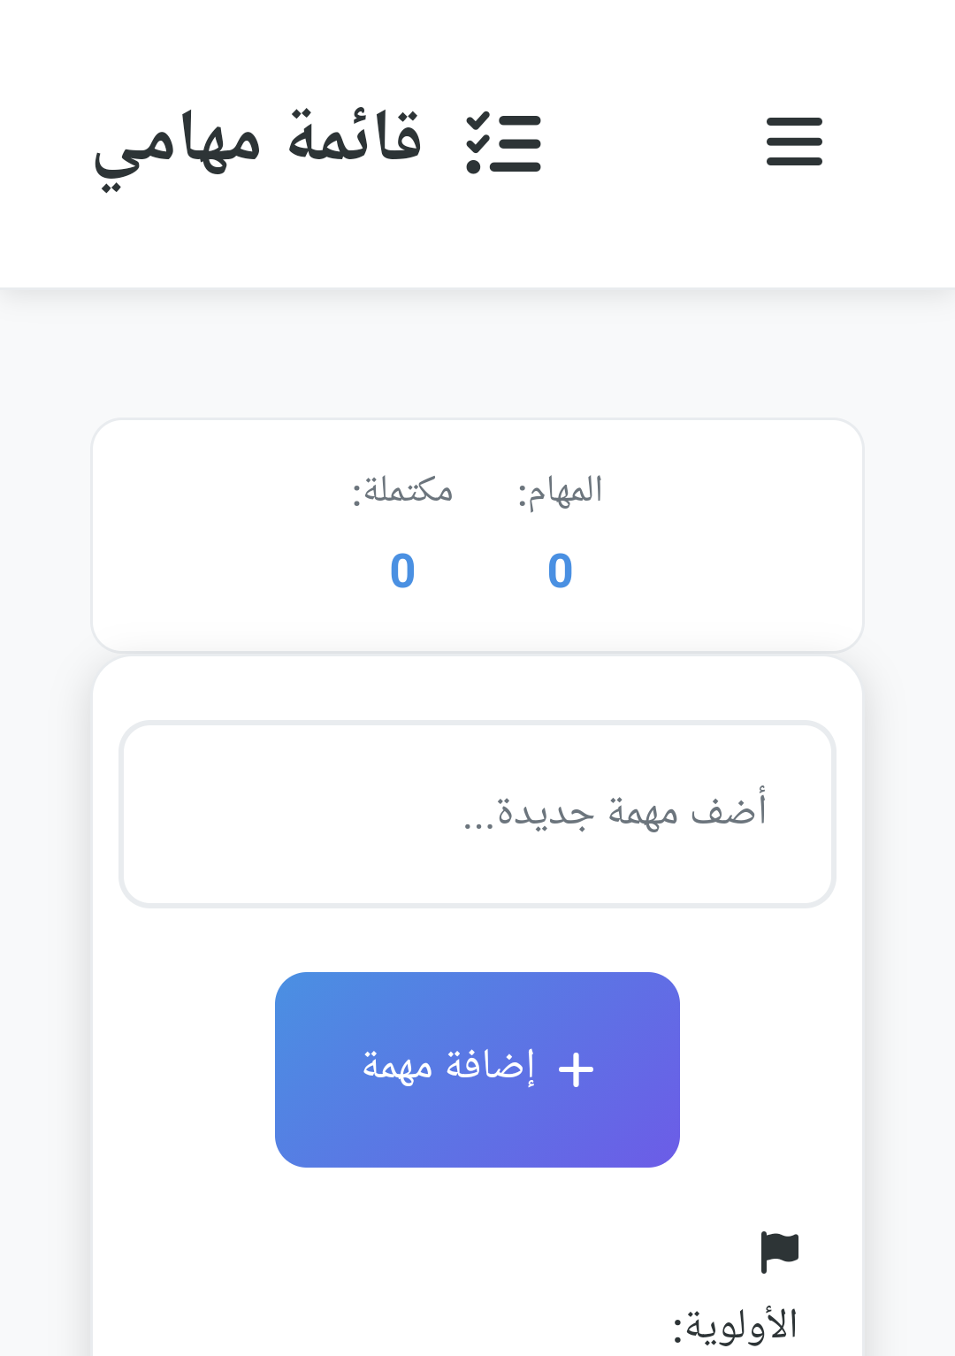Click the zero under "مكتملة:"
This screenshot has width=955, height=1356.
point(402,571)
